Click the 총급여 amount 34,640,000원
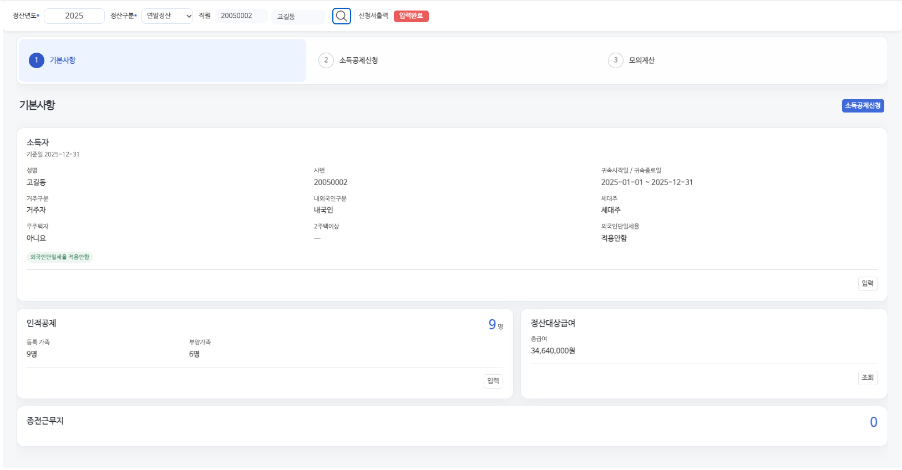 pyautogui.click(x=553, y=351)
